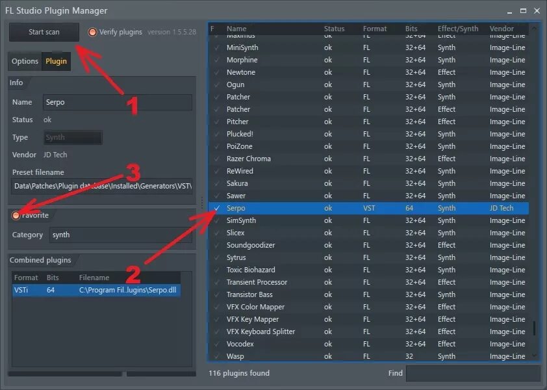Edit the Category field containing synth
The image size is (547, 390).
click(121, 235)
